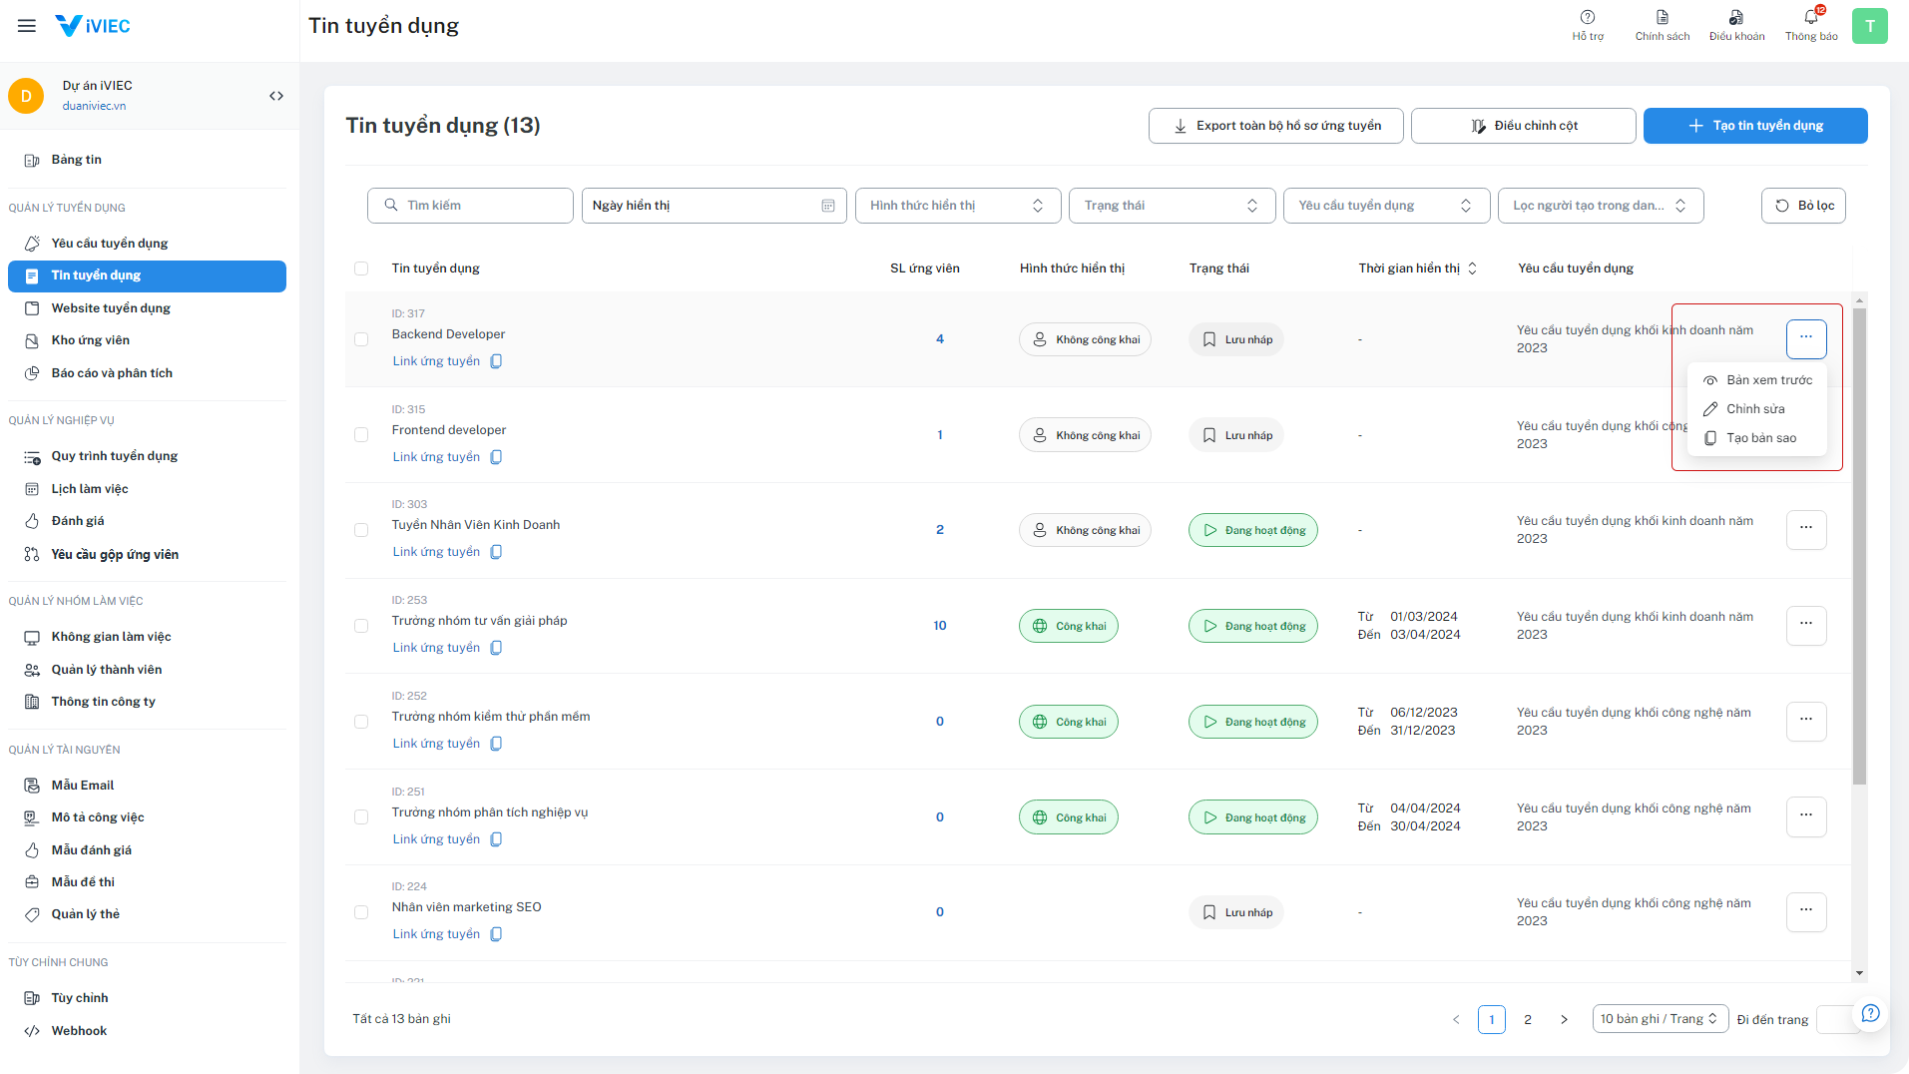Click the Chính sách document icon
The image size is (1909, 1074).
(1662, 18)
